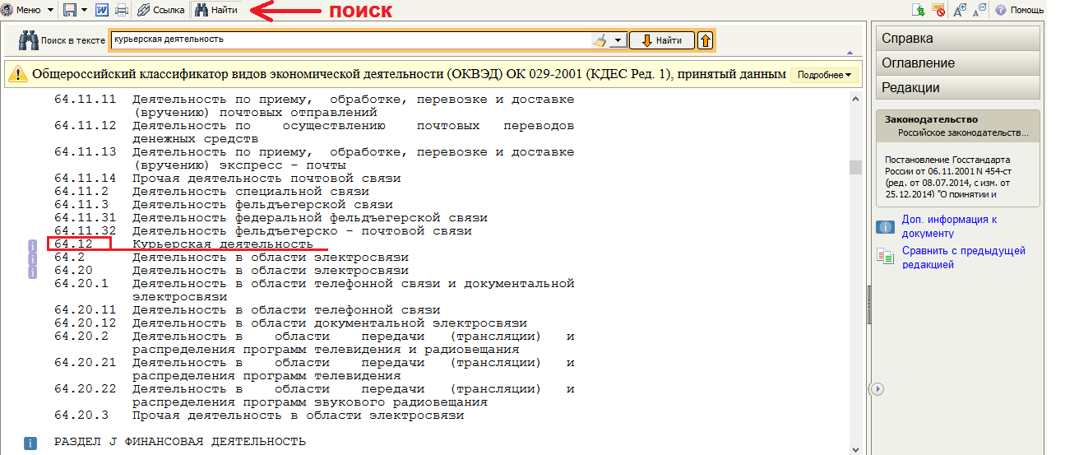This screenshot has height=455, width=1065.
Task: Collapse search panel with small blue triangle
Action: point(849,53)
